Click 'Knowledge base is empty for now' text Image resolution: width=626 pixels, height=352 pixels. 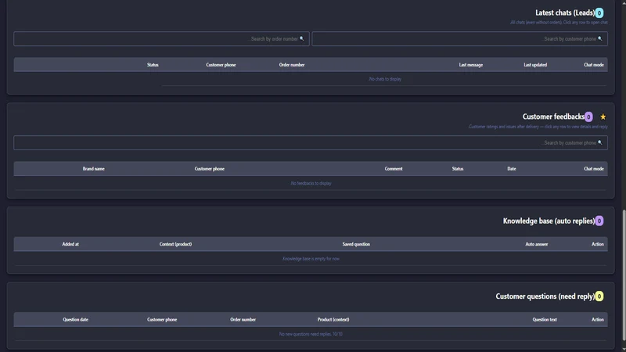(311, 259)
